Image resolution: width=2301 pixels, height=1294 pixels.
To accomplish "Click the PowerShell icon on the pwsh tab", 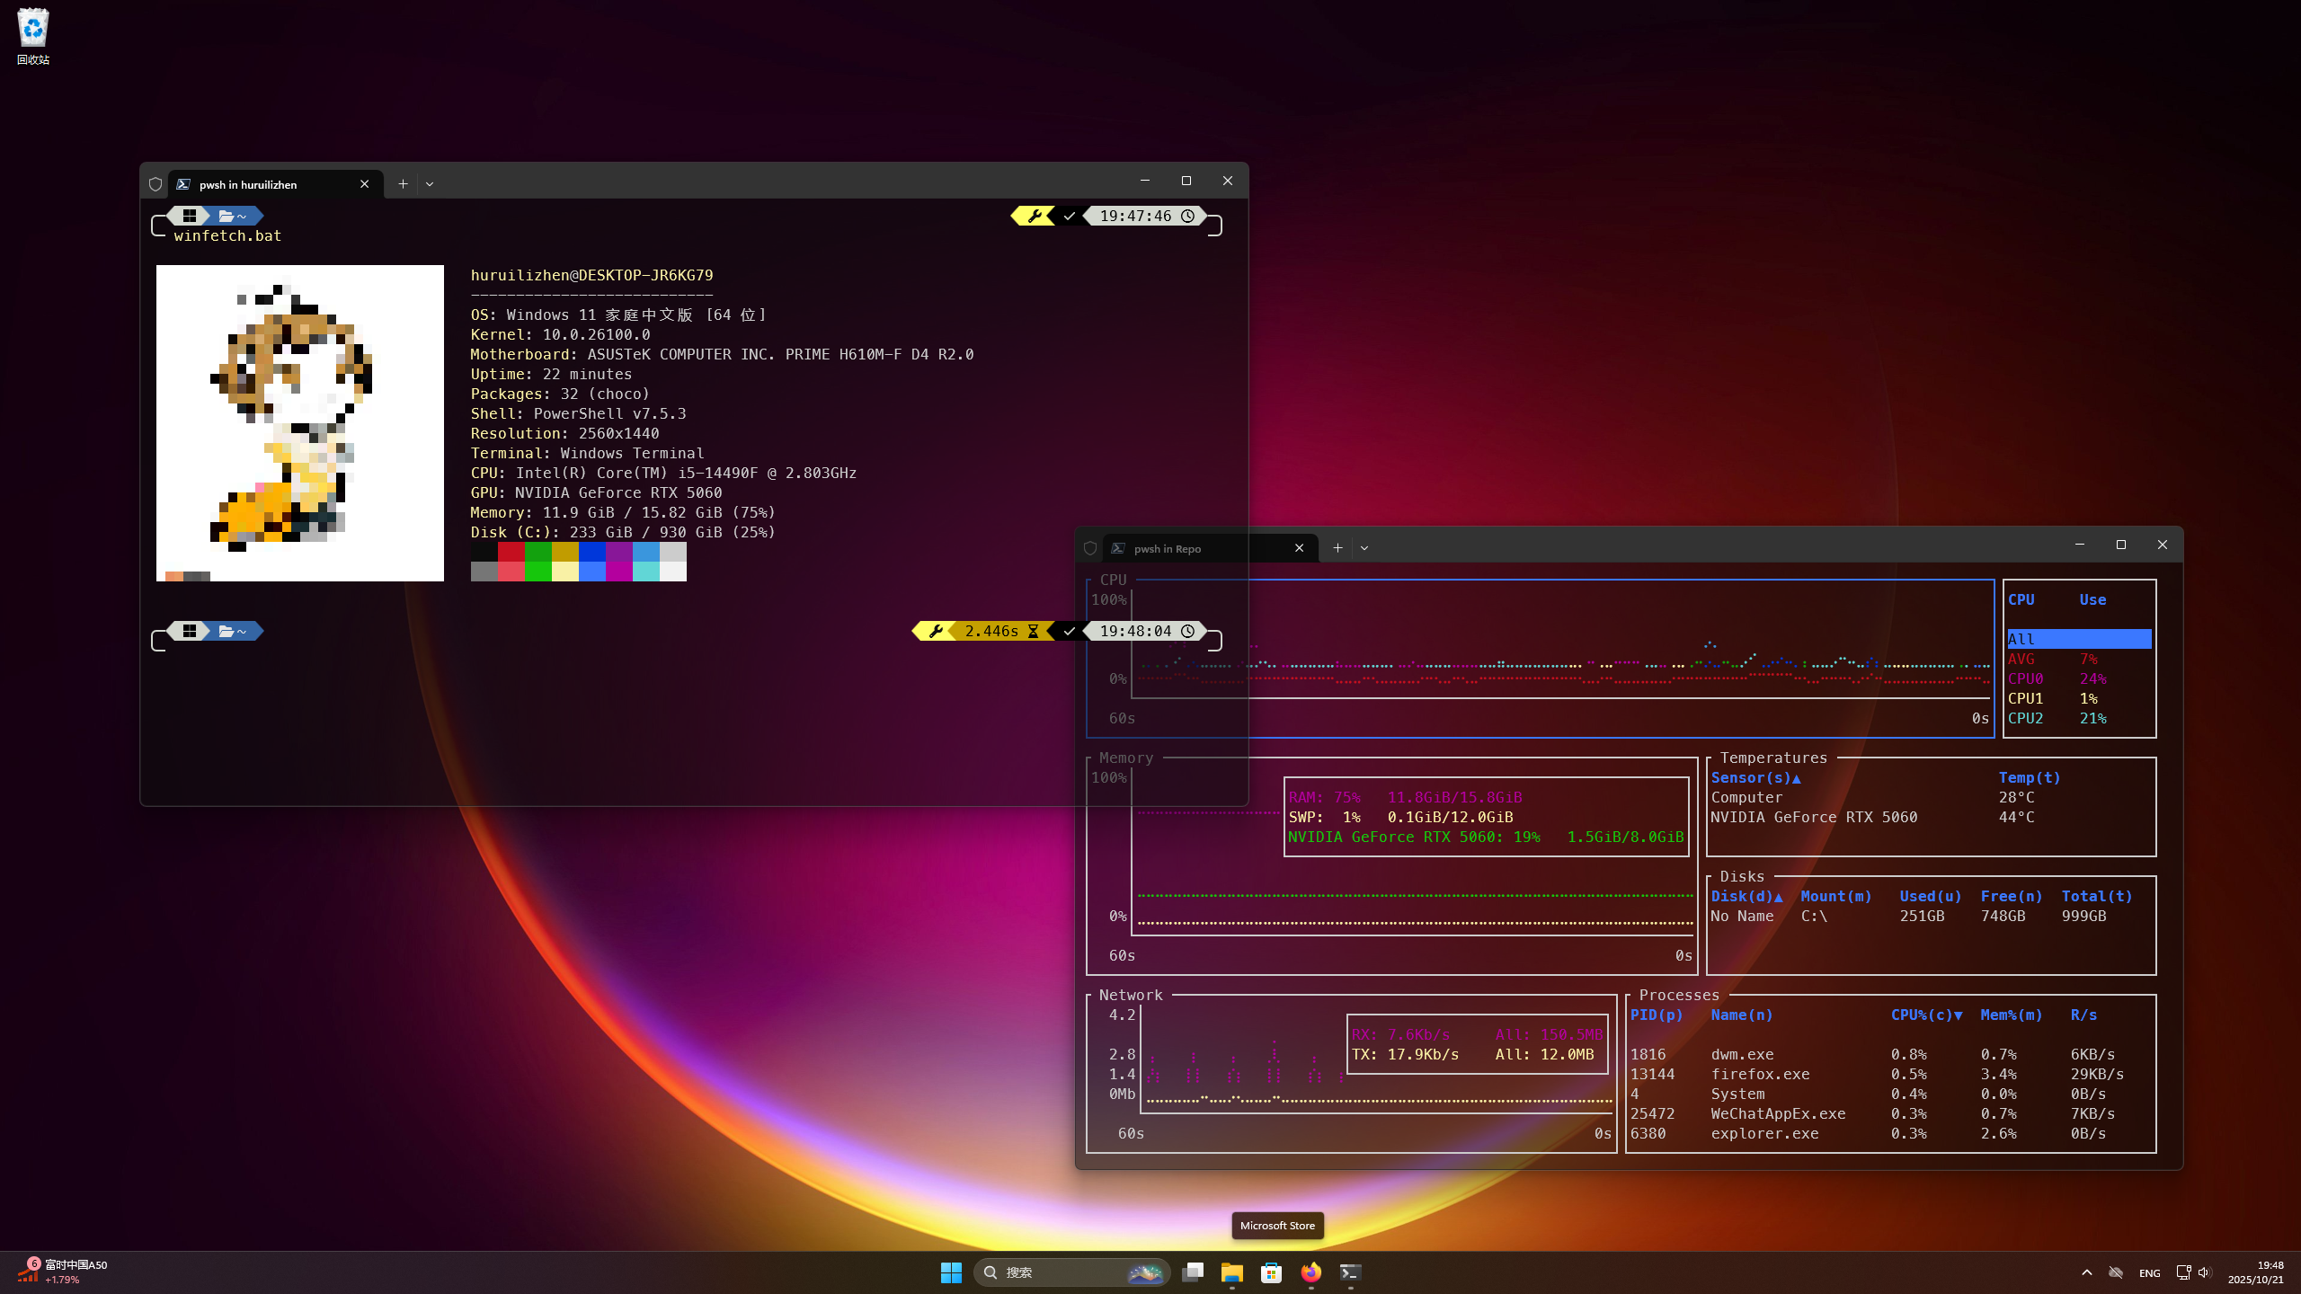I will point(183,184).
